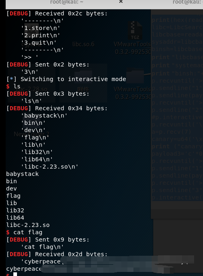Click the 'ls' command at the prompt
The image size is (203, 276).
(x=17, y=86)
